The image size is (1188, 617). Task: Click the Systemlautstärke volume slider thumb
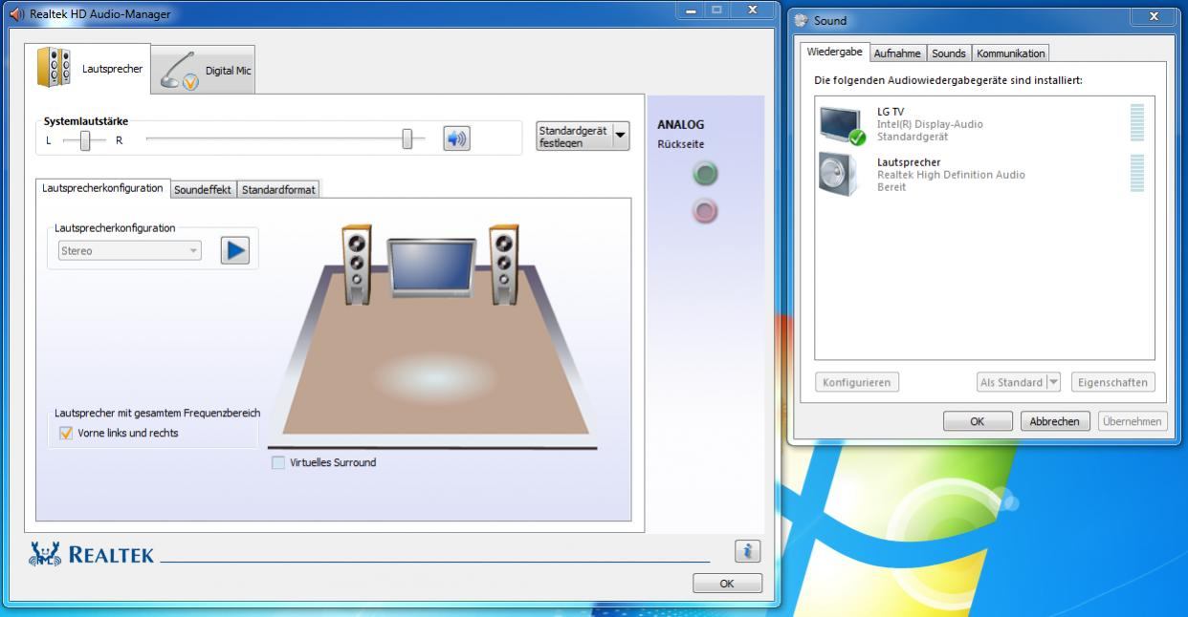tap(407, 139)
